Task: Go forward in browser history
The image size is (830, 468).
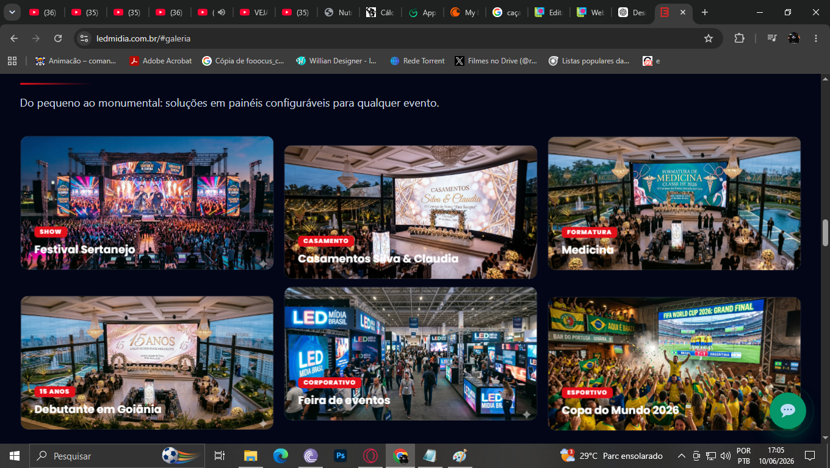Action: 36,38
